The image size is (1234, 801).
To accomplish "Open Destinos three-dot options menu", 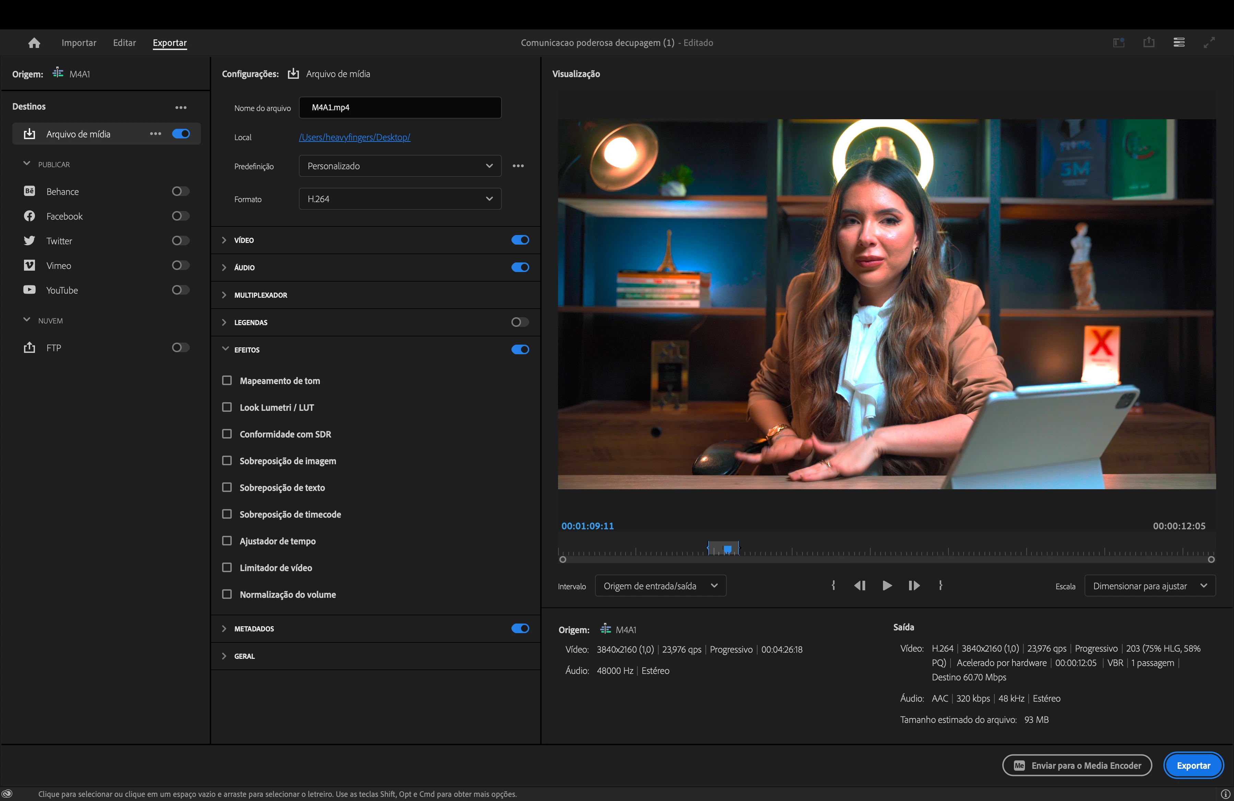I will [180, 107].
